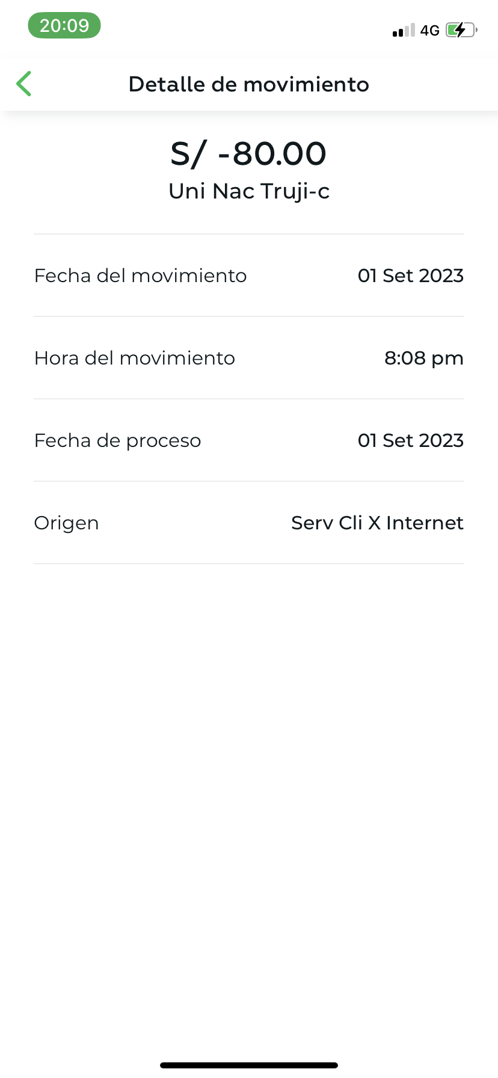
Task: Tap the 'Hora del movimiento' label
Action: [135, 358]
